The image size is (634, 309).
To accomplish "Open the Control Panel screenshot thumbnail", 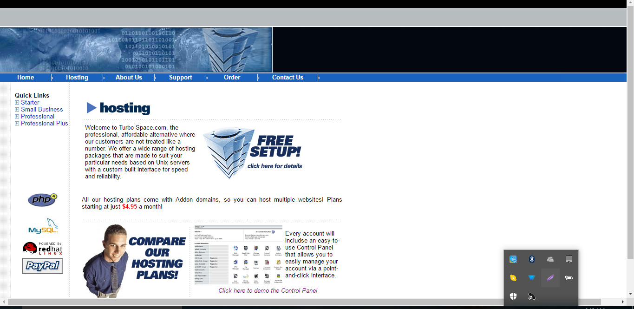I will click(x=238, y=255).
